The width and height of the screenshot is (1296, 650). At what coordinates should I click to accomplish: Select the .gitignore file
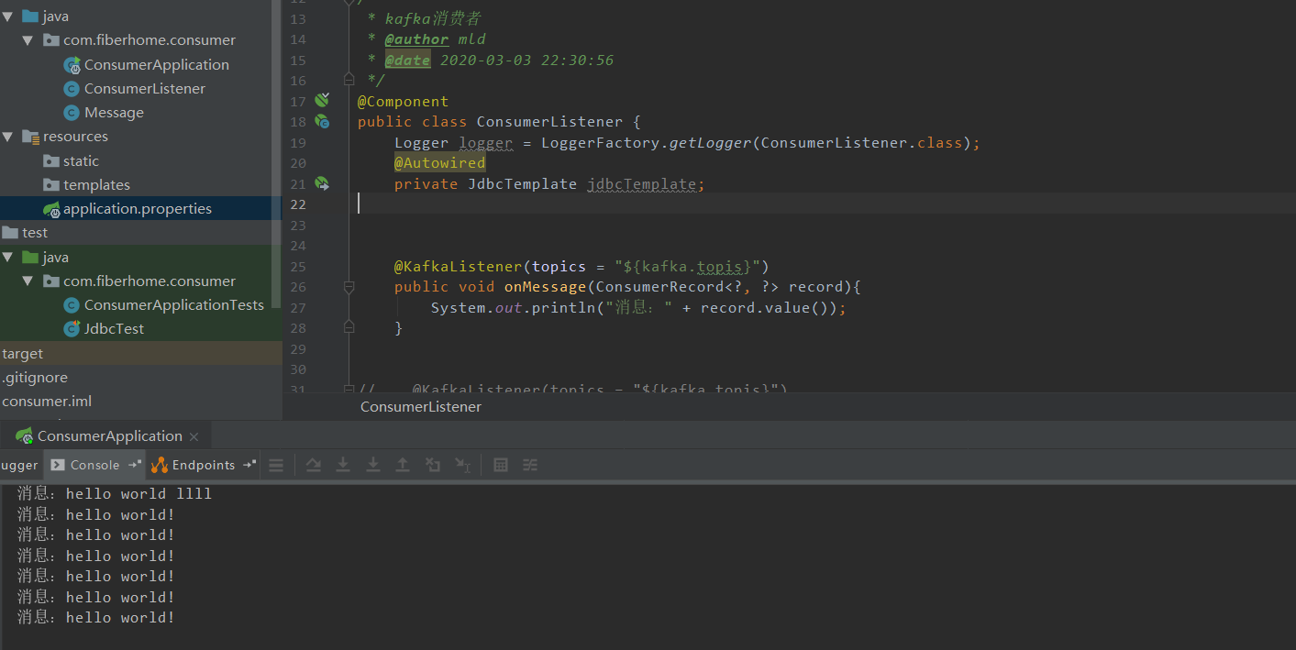coord(35,378)
